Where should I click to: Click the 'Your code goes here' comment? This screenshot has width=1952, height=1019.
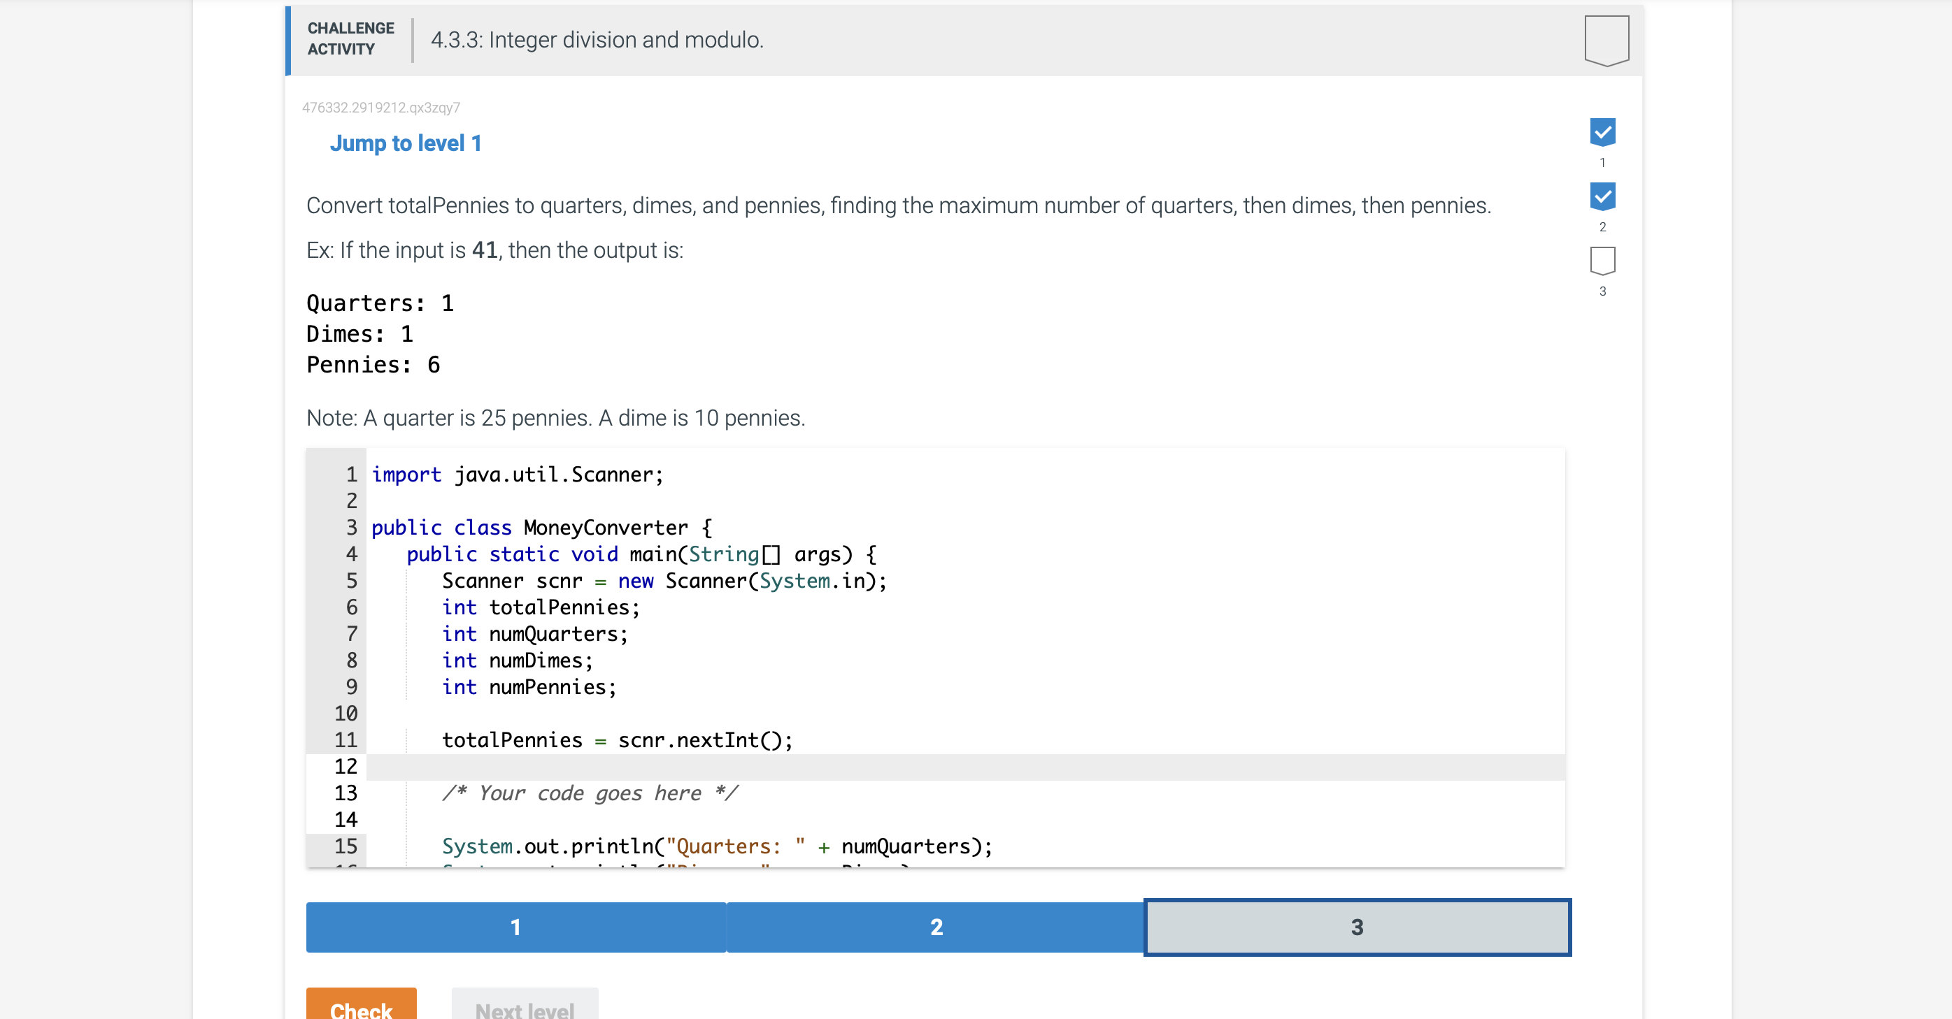coord(590,793)
